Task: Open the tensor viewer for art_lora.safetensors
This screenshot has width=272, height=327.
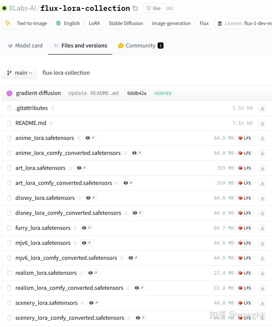Action: click(81, 168)
